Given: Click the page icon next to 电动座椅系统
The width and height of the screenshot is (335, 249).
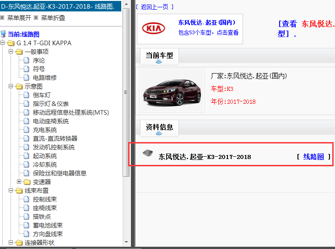Looking at the screenshot, I should [x=26, y=121].
